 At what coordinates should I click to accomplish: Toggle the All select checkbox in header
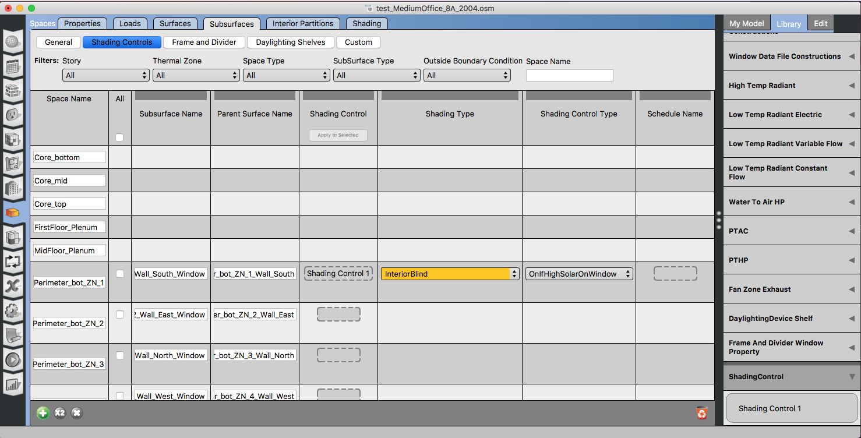119,137
